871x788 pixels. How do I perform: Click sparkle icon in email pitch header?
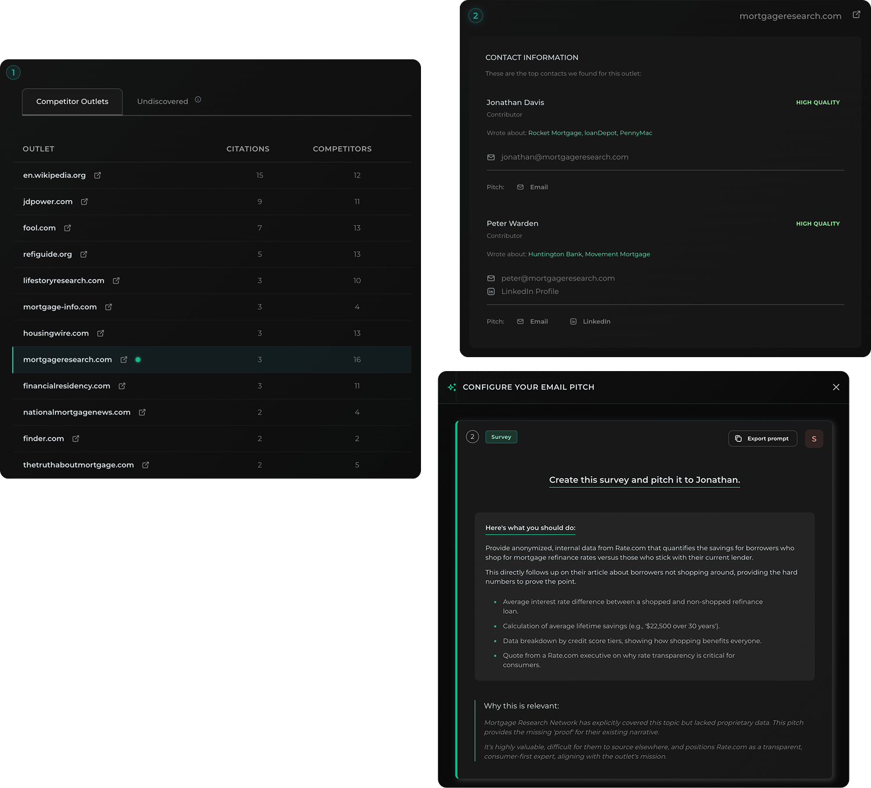pyautogui.click(x=452, y=387)
